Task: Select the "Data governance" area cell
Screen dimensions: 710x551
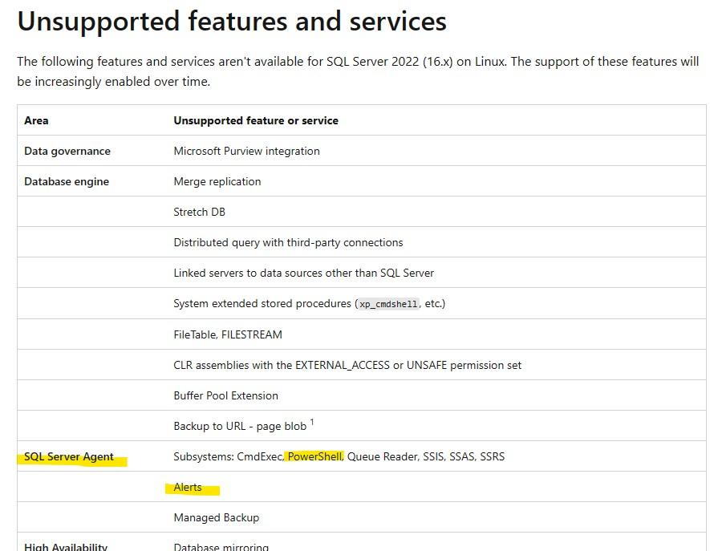Action: [67, 151]
